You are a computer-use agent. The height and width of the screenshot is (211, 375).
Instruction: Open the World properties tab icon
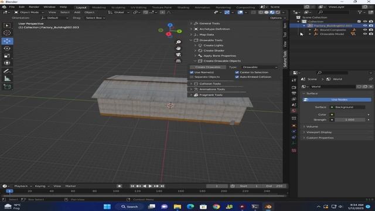tap(294, 111)
